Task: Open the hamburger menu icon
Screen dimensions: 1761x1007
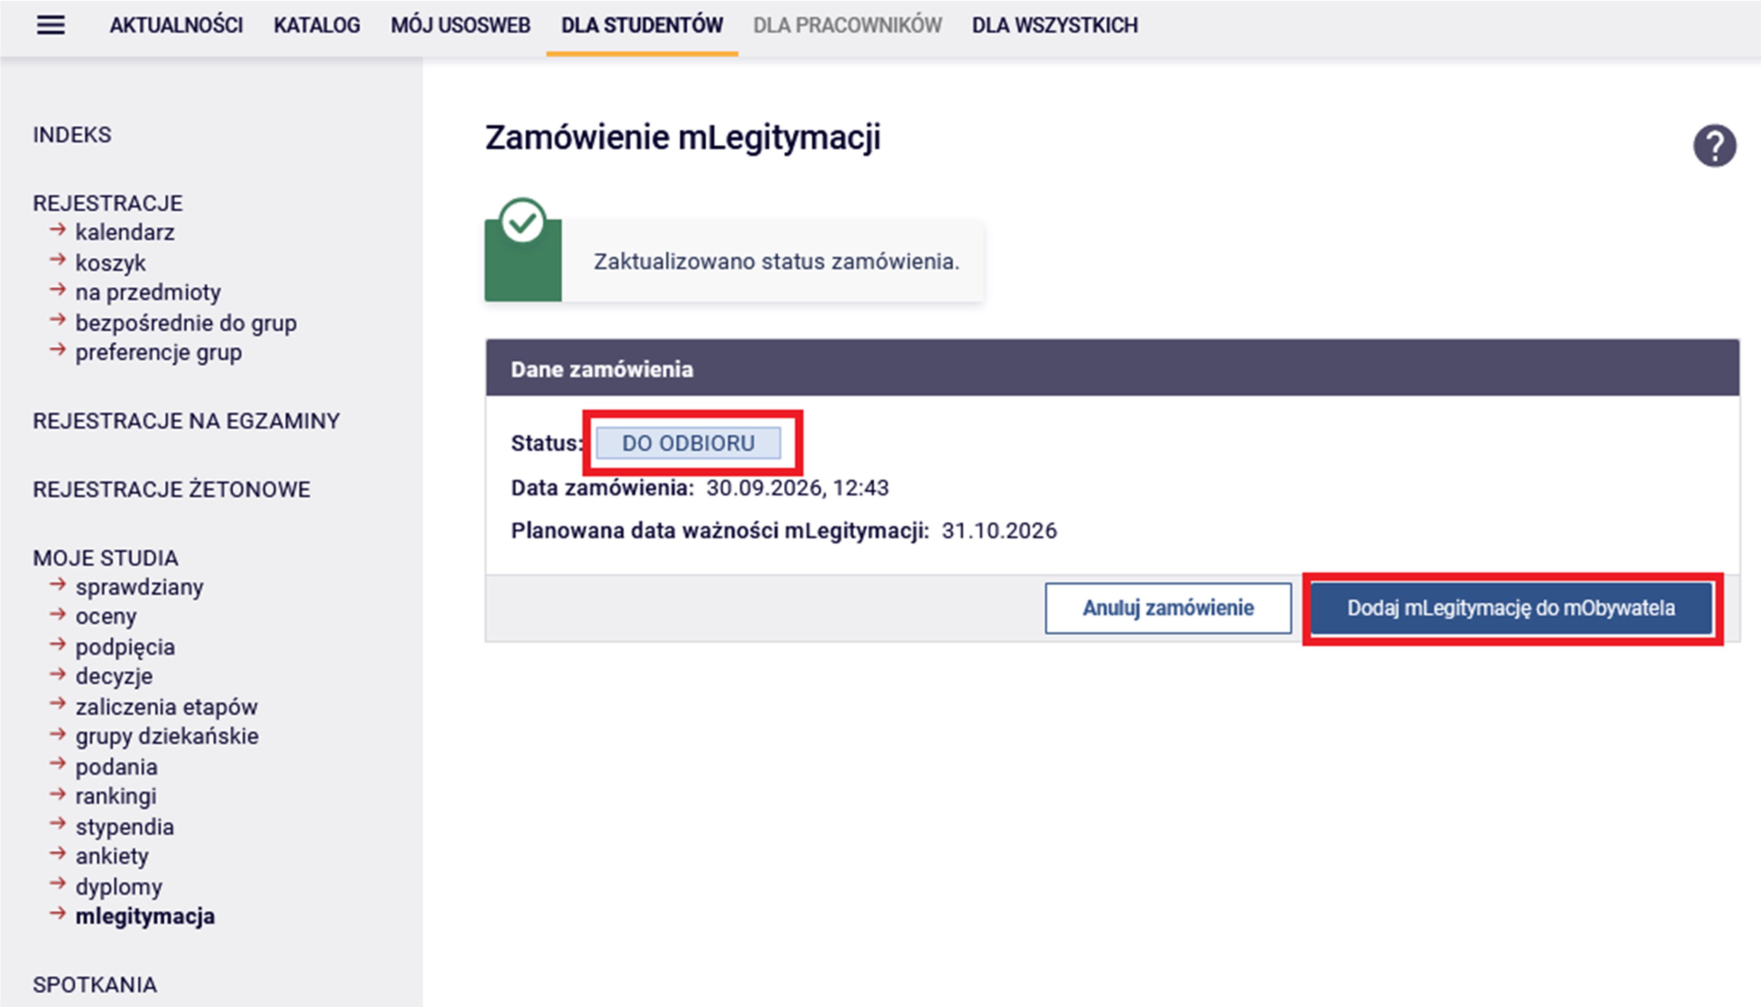Action: click(x=50, y=26)
